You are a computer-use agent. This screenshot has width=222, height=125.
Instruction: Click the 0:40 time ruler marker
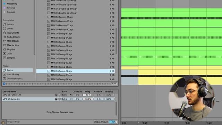166,123
